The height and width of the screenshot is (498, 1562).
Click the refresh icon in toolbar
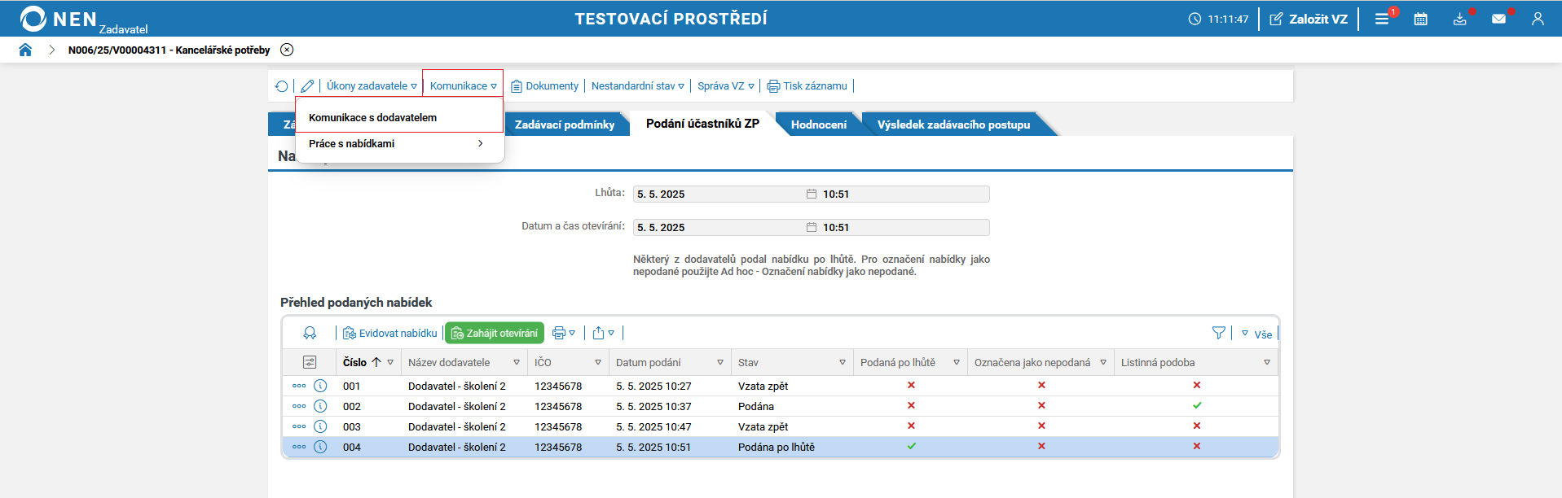pos(282,85)
